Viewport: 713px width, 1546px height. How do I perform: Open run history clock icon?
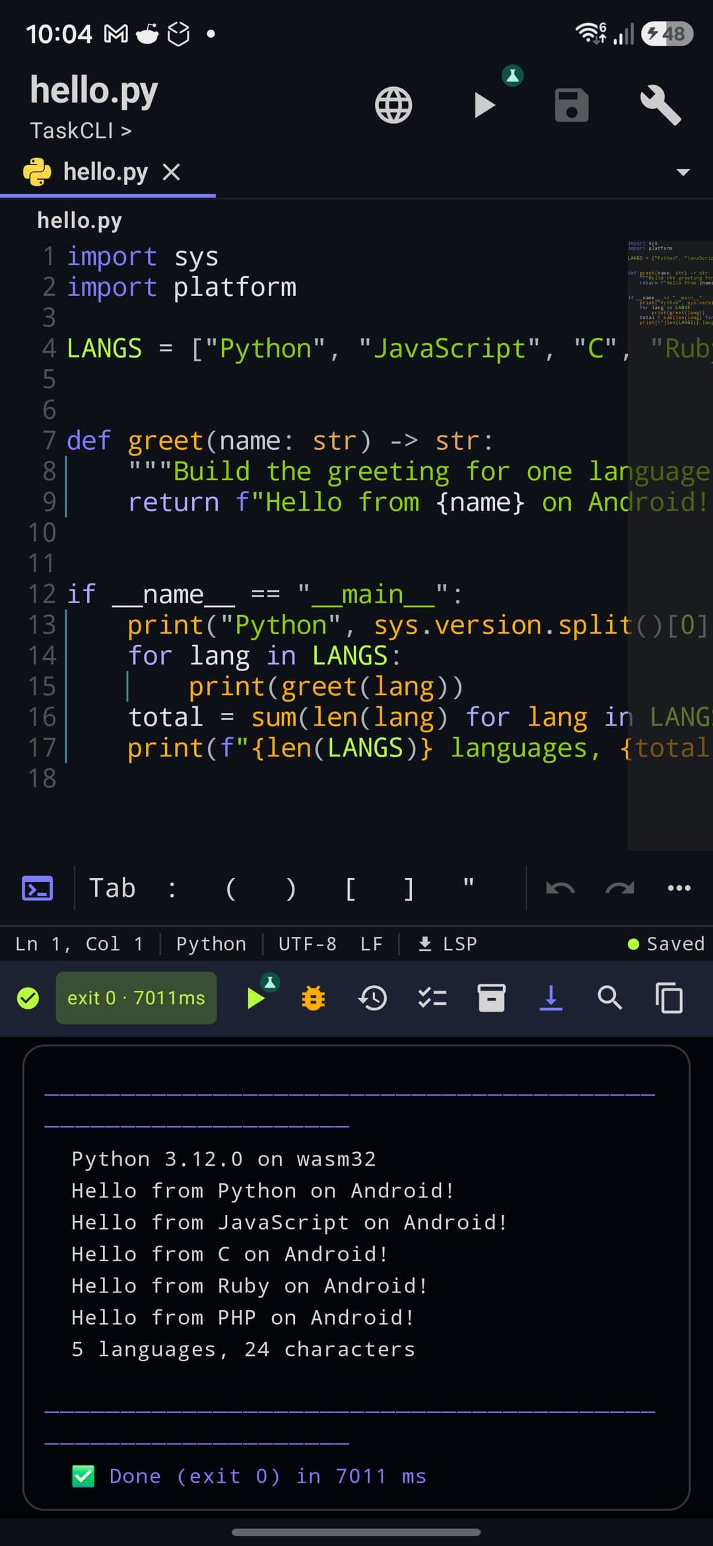point(372,998)
